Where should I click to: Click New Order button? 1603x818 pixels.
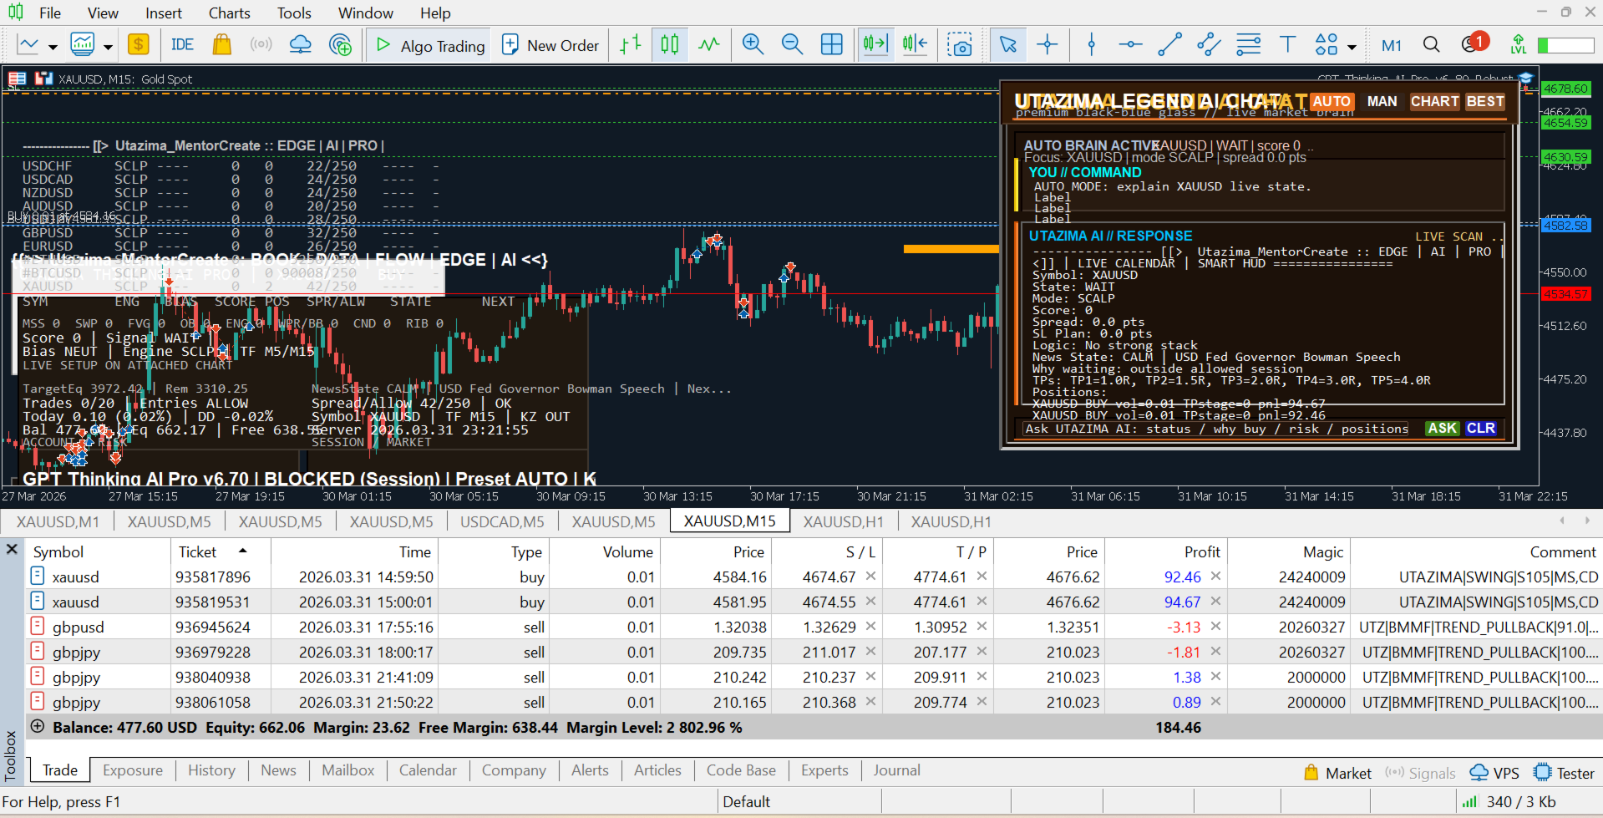pos(550,45)
